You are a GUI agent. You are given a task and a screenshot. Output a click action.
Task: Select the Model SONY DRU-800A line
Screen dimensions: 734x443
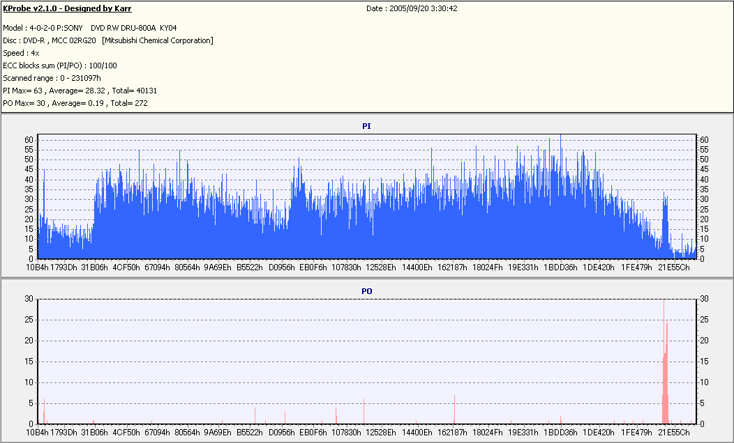pyautogui.click(x=90, y=28)
